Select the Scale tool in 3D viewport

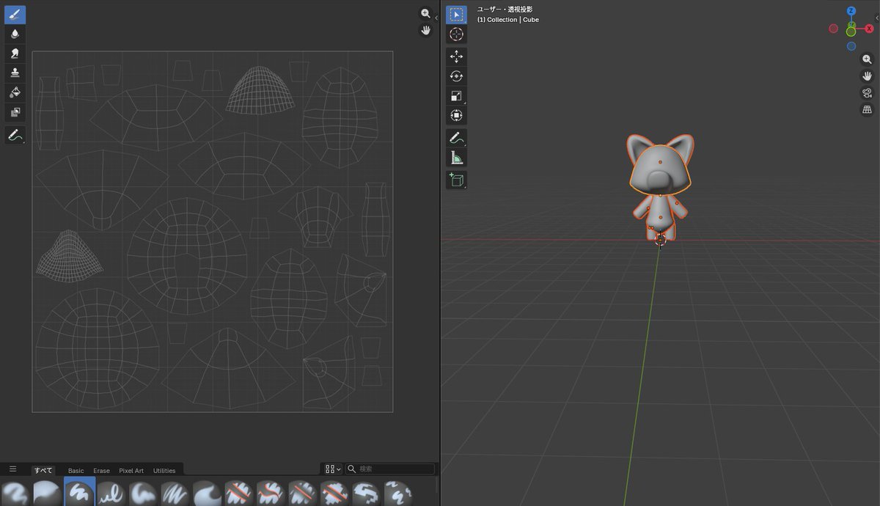coord(456,96)
